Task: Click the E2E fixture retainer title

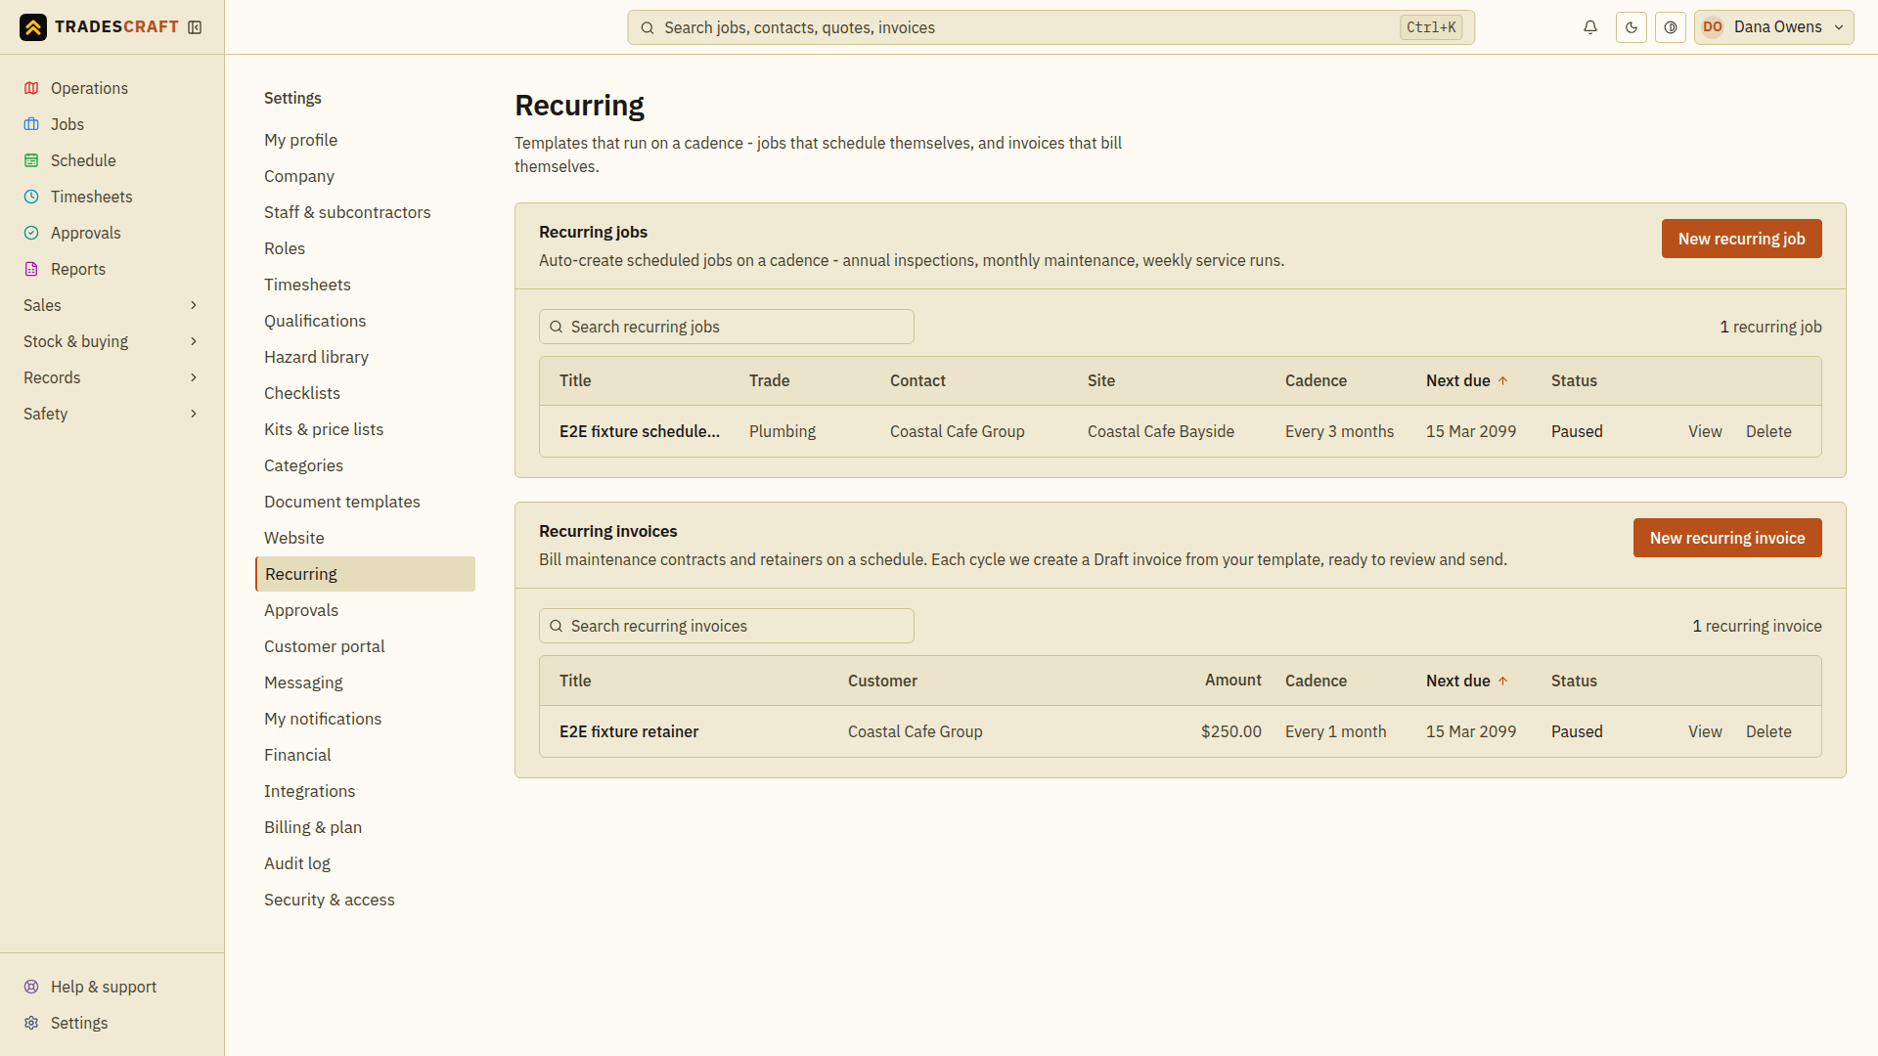Action: (629, 731)
